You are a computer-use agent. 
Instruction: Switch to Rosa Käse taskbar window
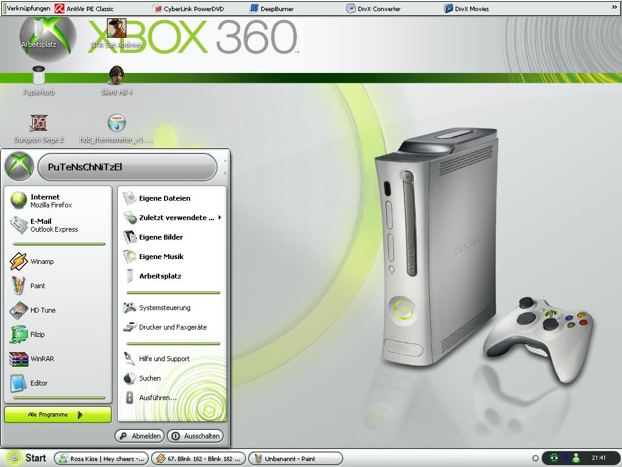click(101, 458)
